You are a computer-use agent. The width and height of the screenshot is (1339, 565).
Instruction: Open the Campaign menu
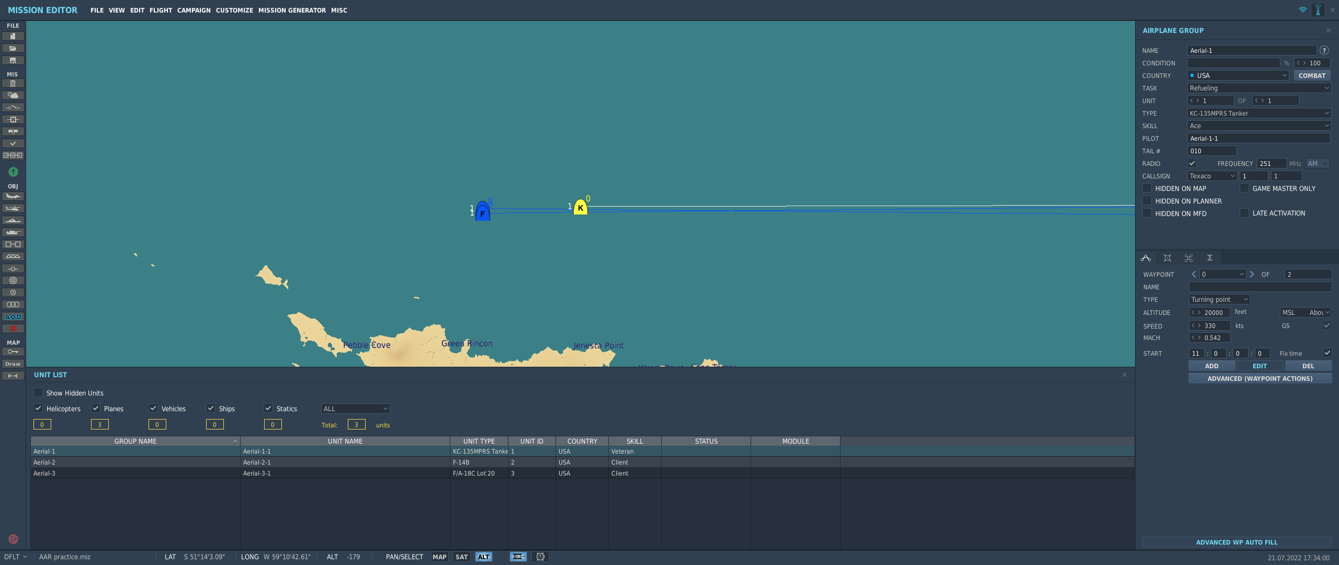(194, 10)
